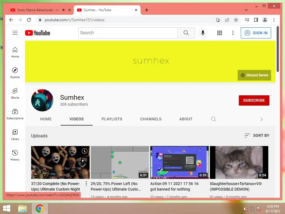285x214 pixels.
Task: Add first video to queue
Action: pos(85,160)
